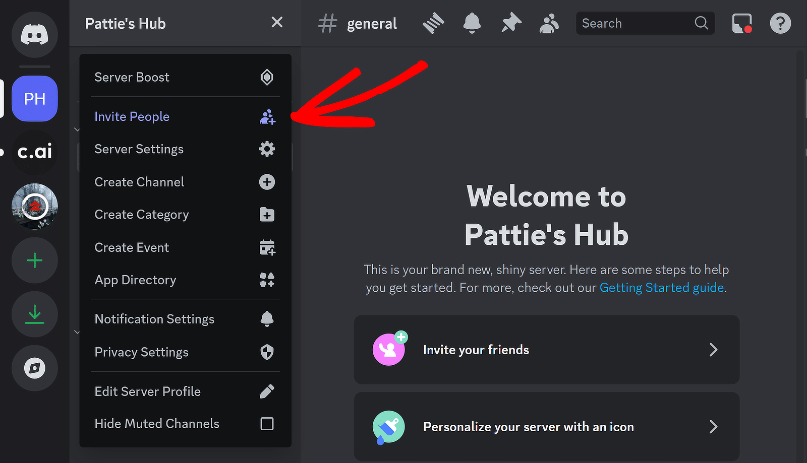Click inside the Search field
Screen dimensions: 807x463
636,23
